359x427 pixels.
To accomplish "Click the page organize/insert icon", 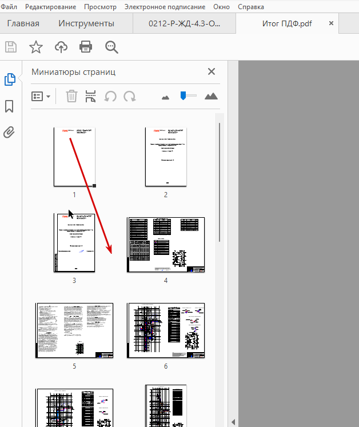I will pos(90,96).
